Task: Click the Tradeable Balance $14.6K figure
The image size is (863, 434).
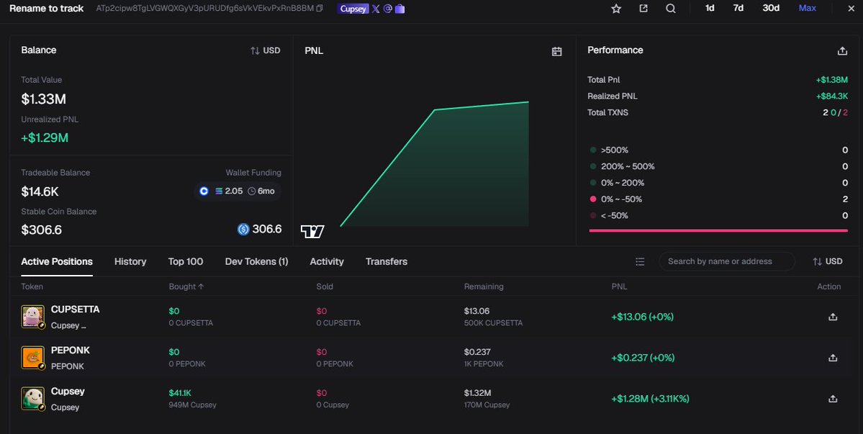Action: [40, 192]
